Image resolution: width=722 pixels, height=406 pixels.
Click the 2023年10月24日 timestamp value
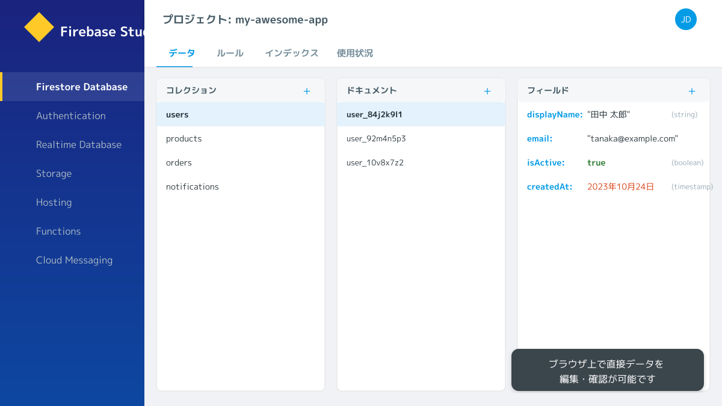coord(620,186)
